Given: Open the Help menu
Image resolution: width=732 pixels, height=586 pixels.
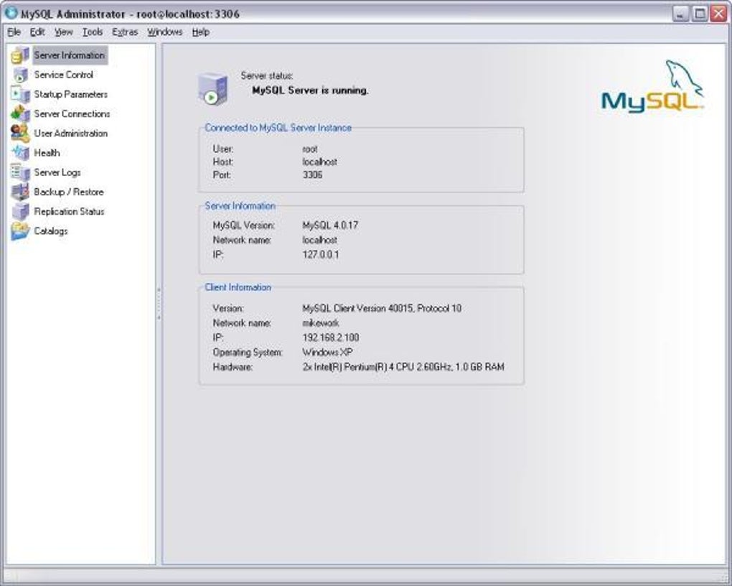Looking at the screenshot, I should [x=201, y=32].
